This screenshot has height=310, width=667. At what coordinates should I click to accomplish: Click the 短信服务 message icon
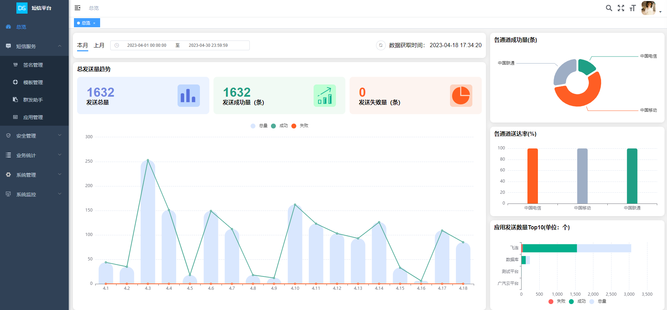[8, 46]
